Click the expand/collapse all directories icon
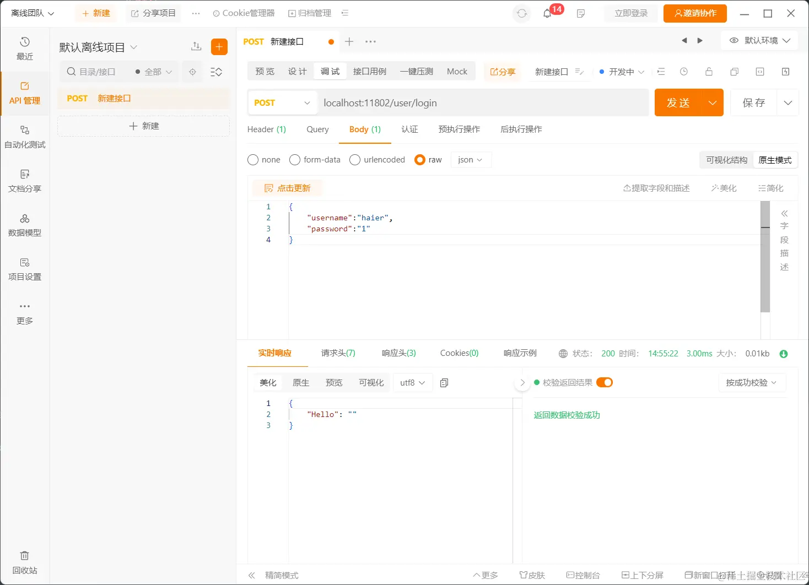 pyautogui.click(x=217, y=72)
